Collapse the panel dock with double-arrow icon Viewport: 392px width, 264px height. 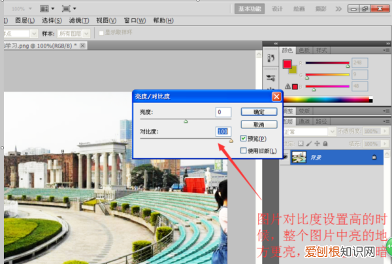pos(388,44)
